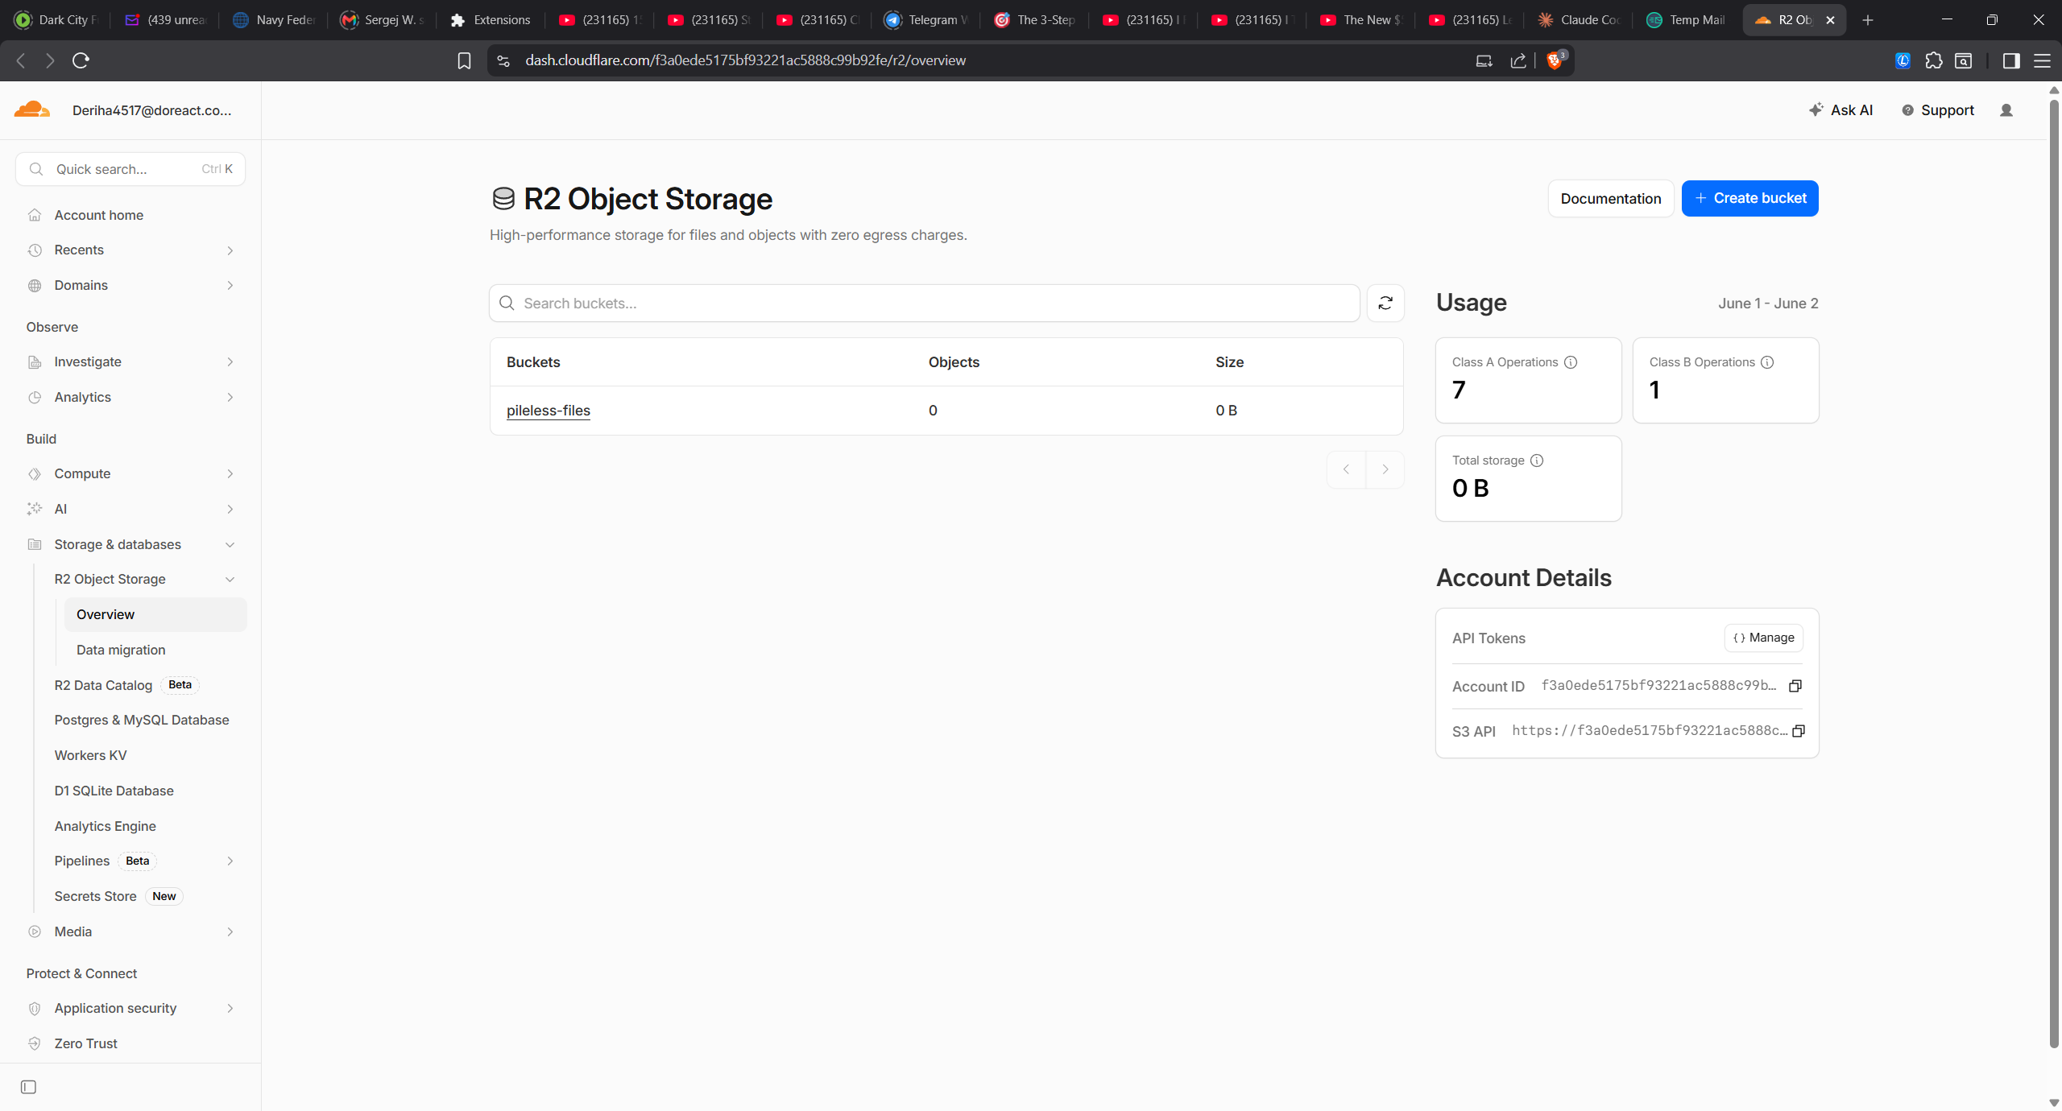This screenshot has width=2062, height=1111.
Task: Expand the Analytics section
Action: click(130, 397)
